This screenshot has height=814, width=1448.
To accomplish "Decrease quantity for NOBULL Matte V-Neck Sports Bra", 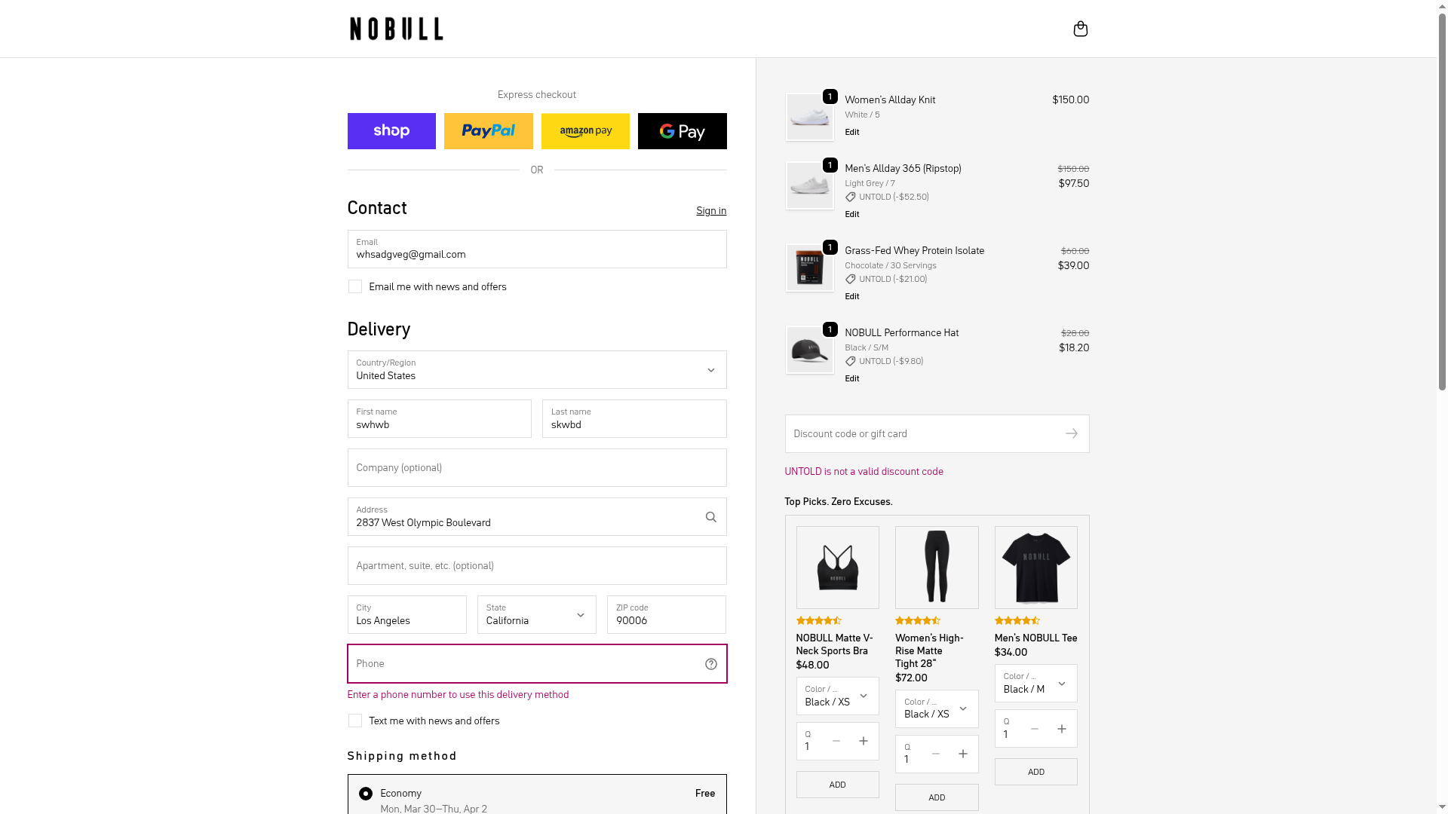I will (x=836, y=741).
